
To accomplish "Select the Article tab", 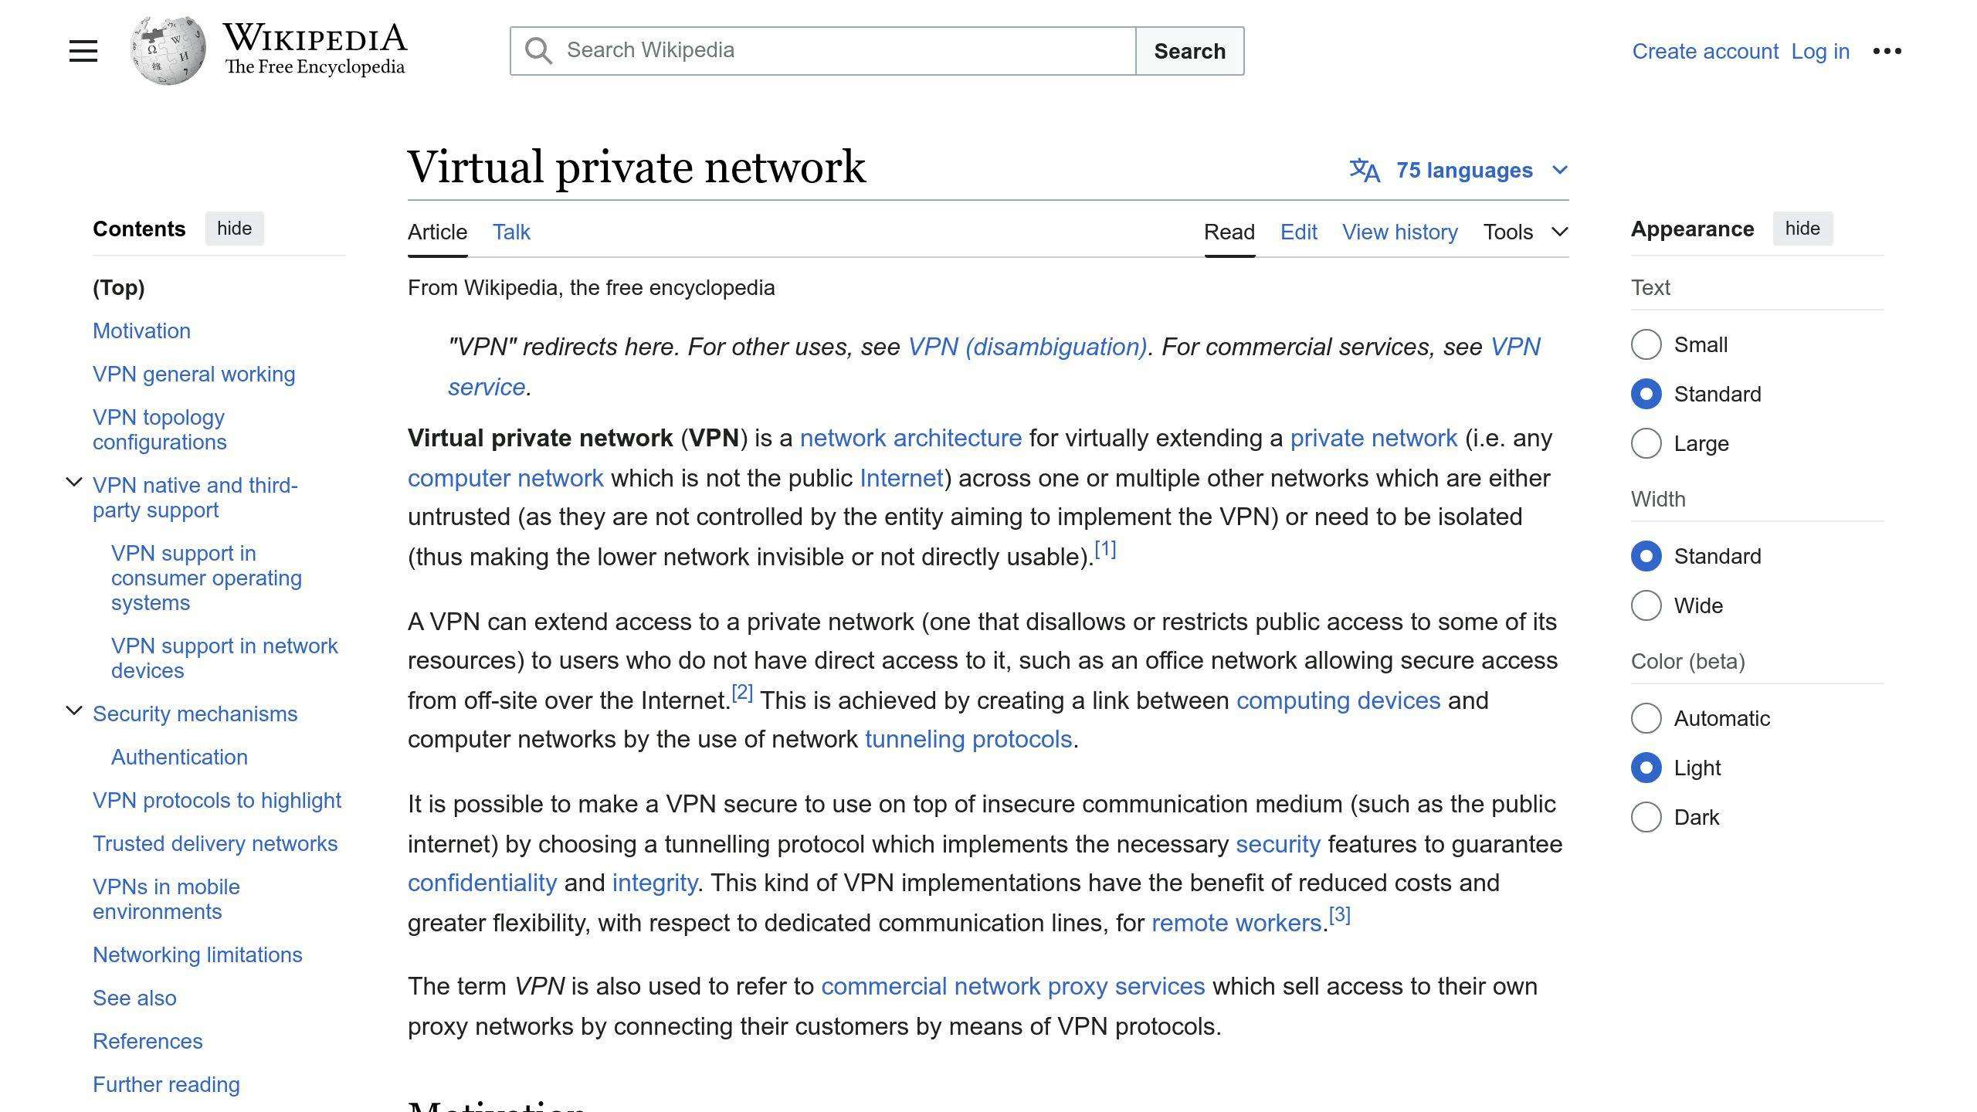I will coord(437,232).
